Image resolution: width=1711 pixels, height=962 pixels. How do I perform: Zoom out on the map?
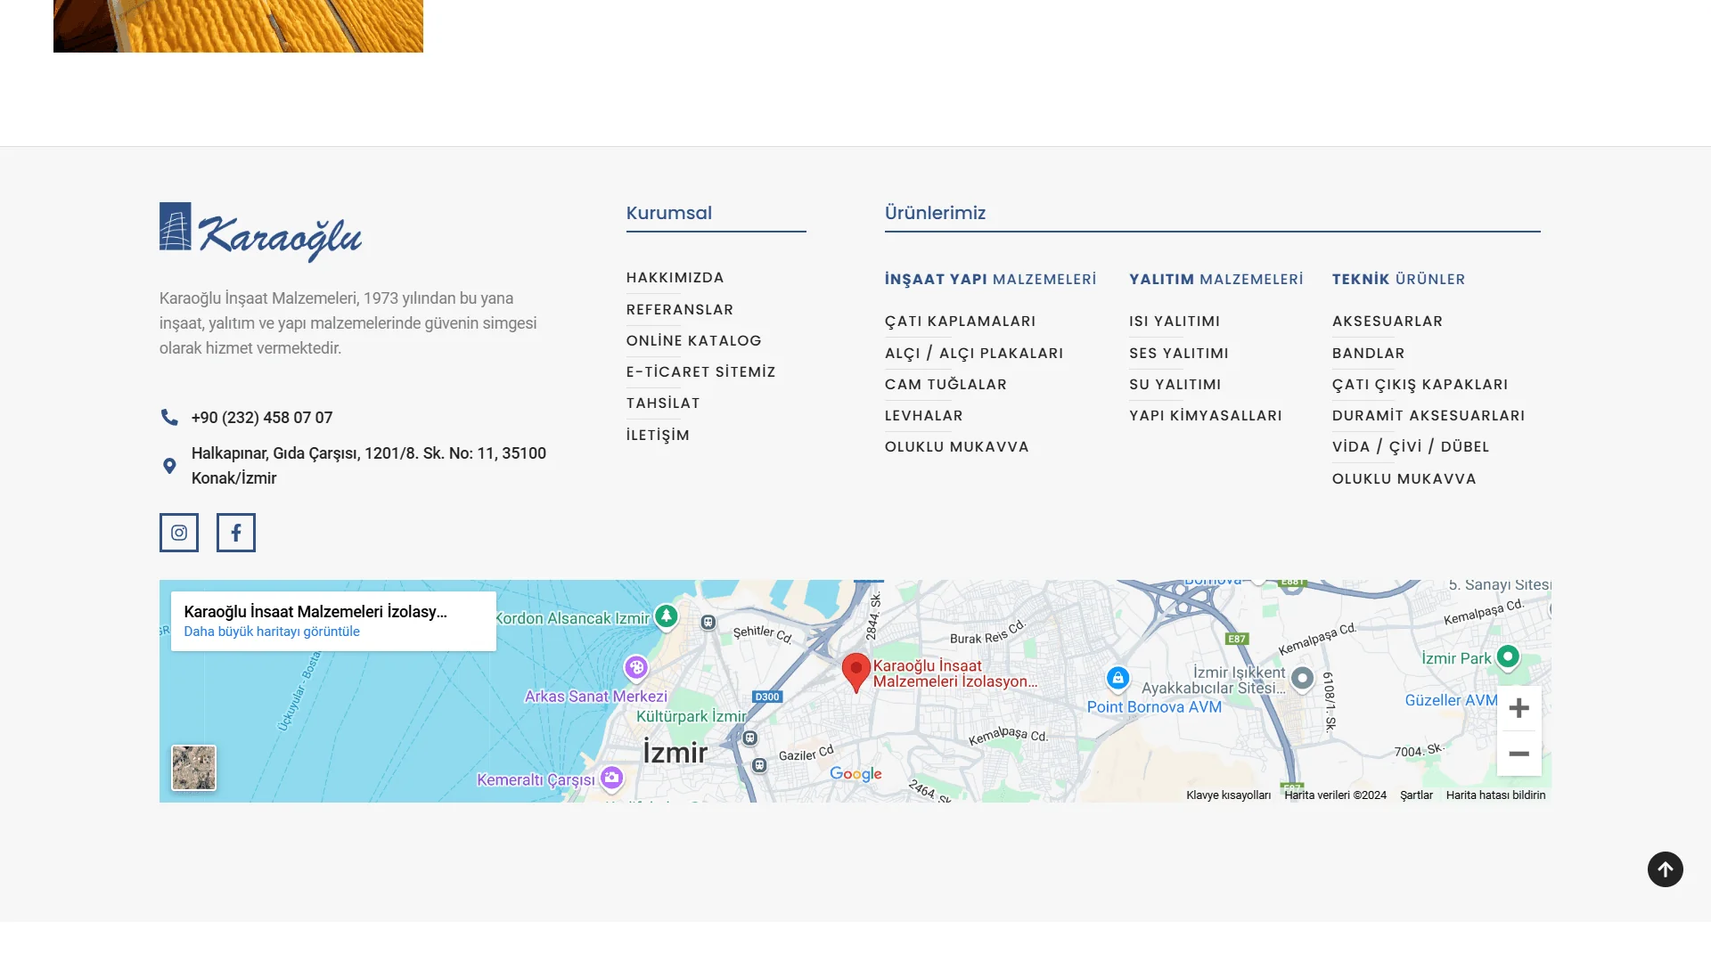coord(1519,754)
